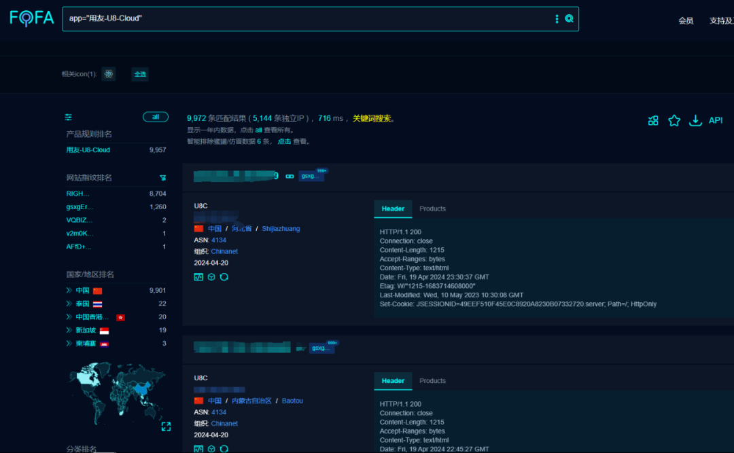The height and width of the screenshot is (453, 734).
Task: Toggle the 'all' data pill
Action: pyautogui.click(x=156, y=117)
